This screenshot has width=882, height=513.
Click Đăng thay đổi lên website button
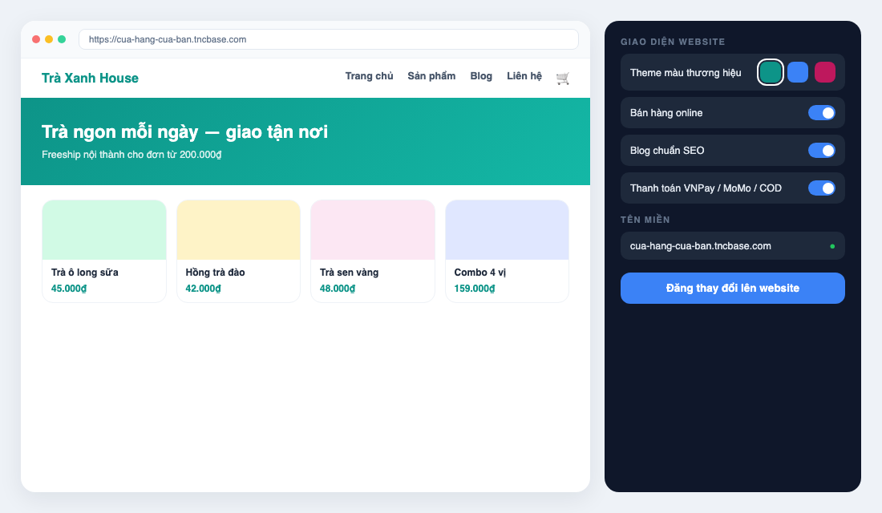[732, 288]
